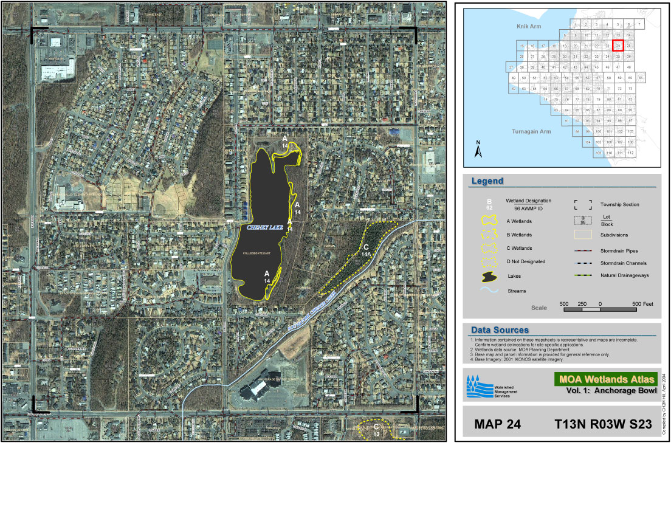Click the north arrow on the index map
This screenshot has width=671, height=510.
coord(478,150)
